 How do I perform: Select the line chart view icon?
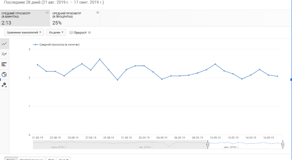point(4,44)
